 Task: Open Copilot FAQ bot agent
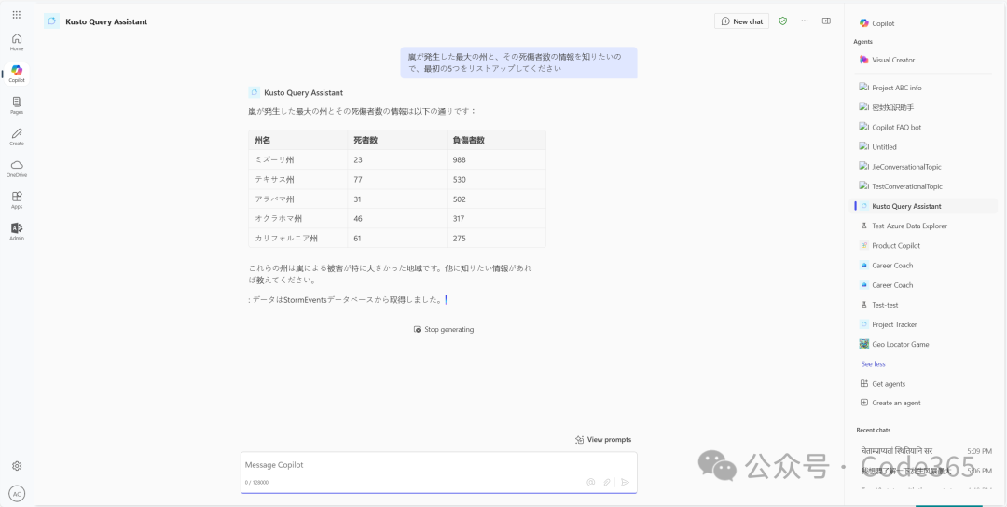[890, 127]
